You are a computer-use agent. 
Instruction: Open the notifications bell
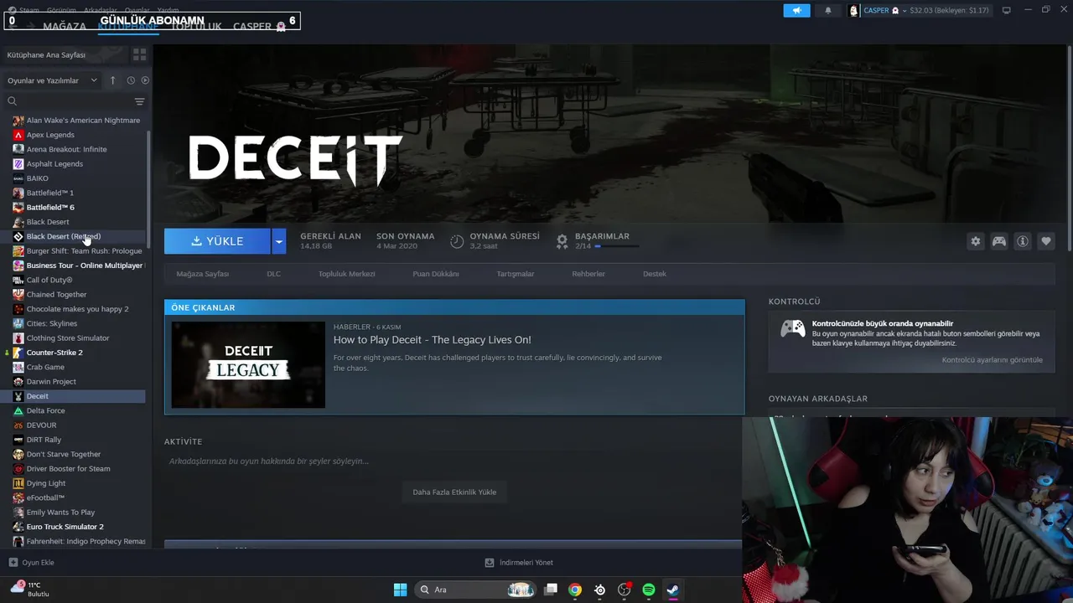click(x=828, y=11)
